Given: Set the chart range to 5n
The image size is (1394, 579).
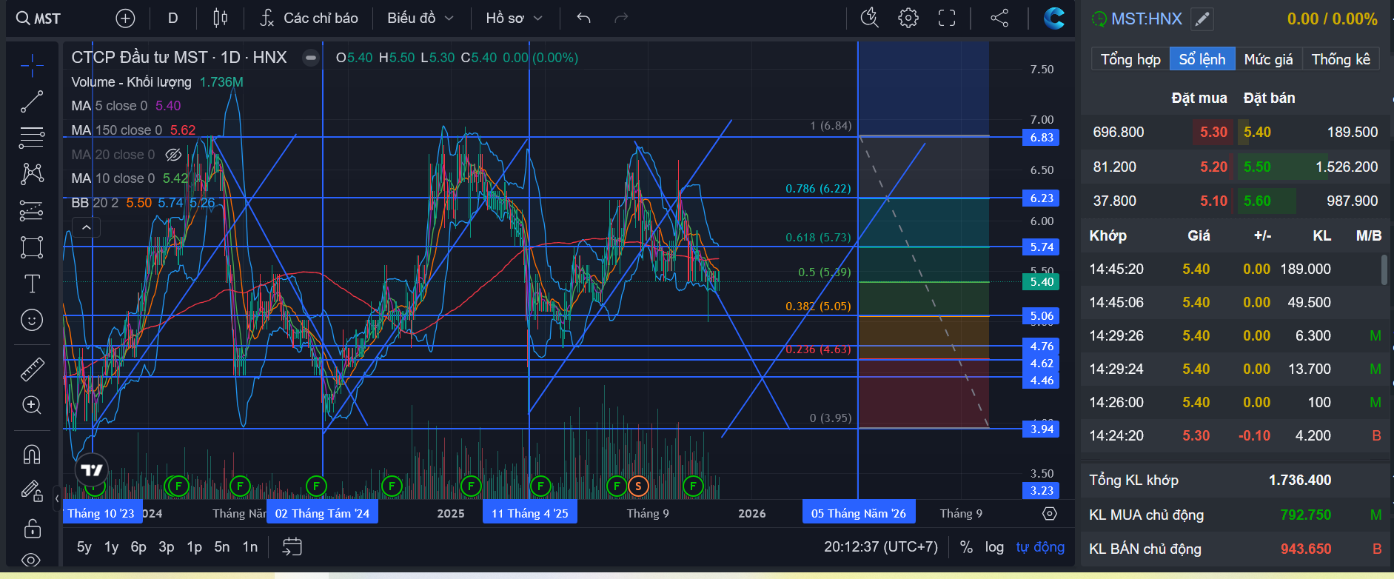Looking at the screenshot, I should pos(222,547).
